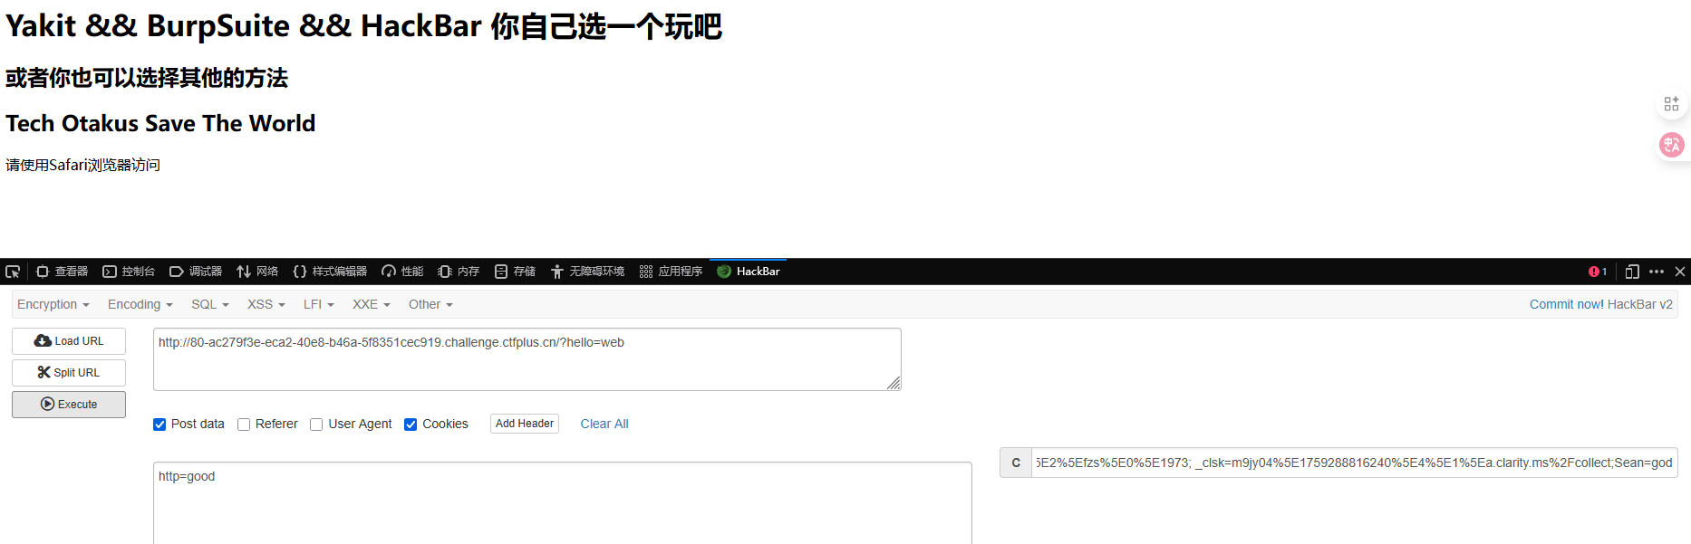Open the Application (应用程序) tab

tap(671, 272)
